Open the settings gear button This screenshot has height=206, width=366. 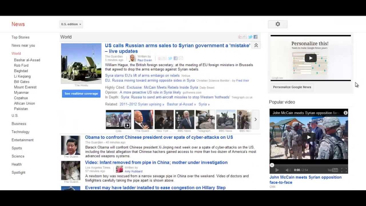[x=278, y=24]
